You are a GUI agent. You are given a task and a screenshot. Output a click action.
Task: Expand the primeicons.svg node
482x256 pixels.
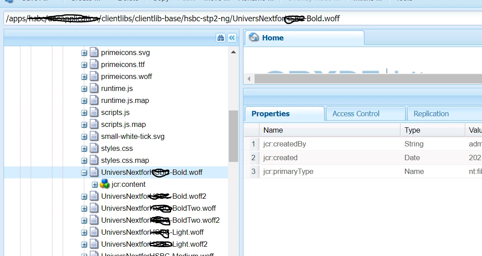(84, 53)
